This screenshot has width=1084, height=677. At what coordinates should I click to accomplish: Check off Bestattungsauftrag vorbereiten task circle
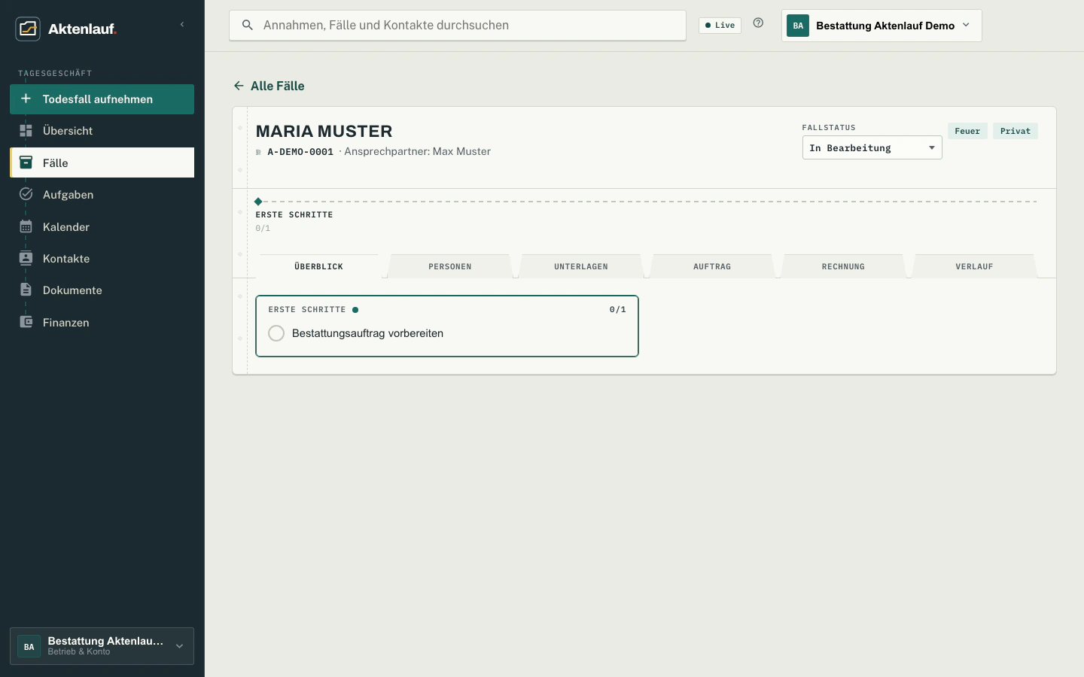(x=276, y=333)
